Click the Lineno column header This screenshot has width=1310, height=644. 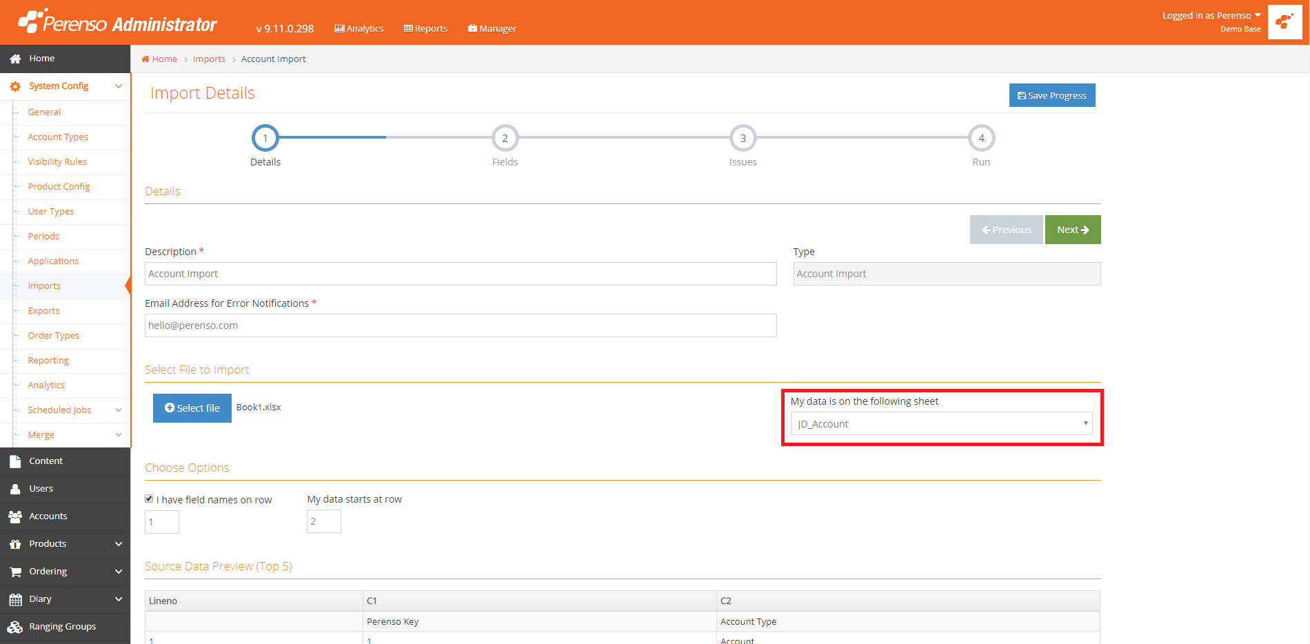pyautogui.click(x=254, y=601)
